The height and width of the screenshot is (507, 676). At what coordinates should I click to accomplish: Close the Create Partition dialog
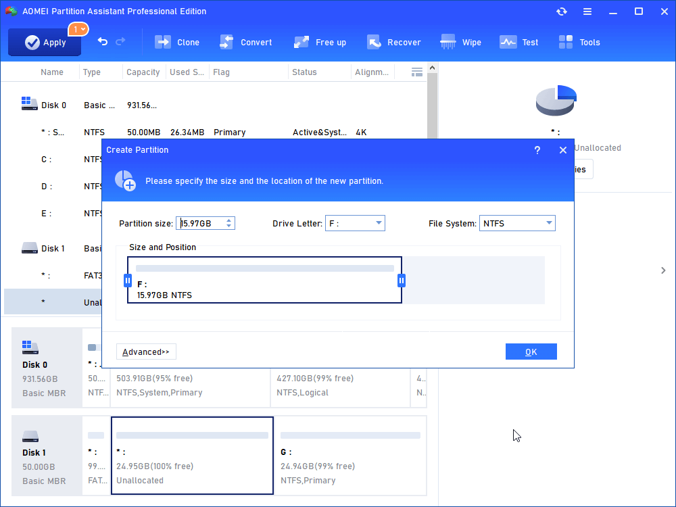coord(562,150)
